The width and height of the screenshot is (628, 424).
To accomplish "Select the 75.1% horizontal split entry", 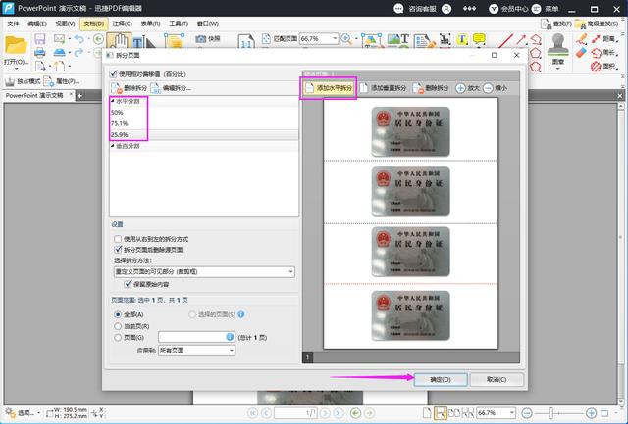I will [119, 123].
